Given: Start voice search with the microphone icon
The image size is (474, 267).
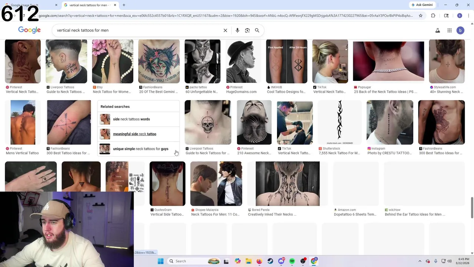Looking at the screenshot, I should point(237,30).
